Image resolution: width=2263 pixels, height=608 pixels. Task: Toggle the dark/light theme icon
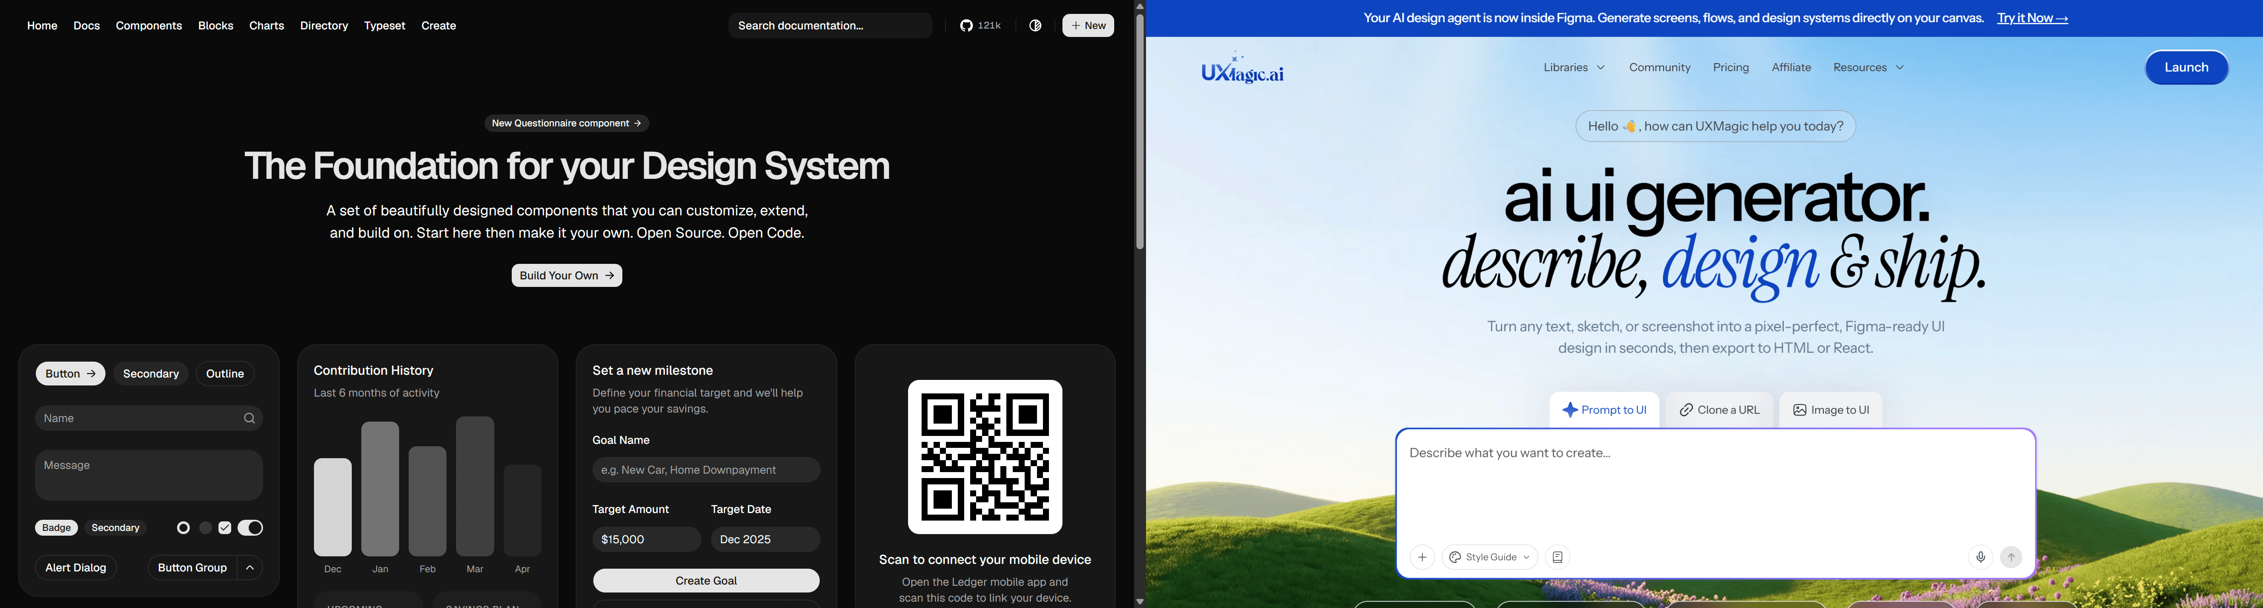[1036, 25]
